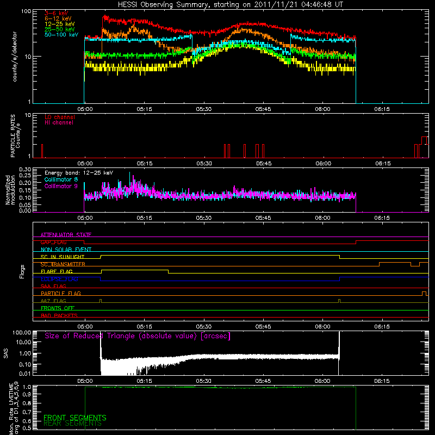
Task: Select the green FRONTS_OFF label
Action: click(x=58, y=308)
